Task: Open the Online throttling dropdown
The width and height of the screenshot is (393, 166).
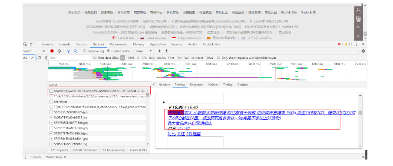Action: 143,51
